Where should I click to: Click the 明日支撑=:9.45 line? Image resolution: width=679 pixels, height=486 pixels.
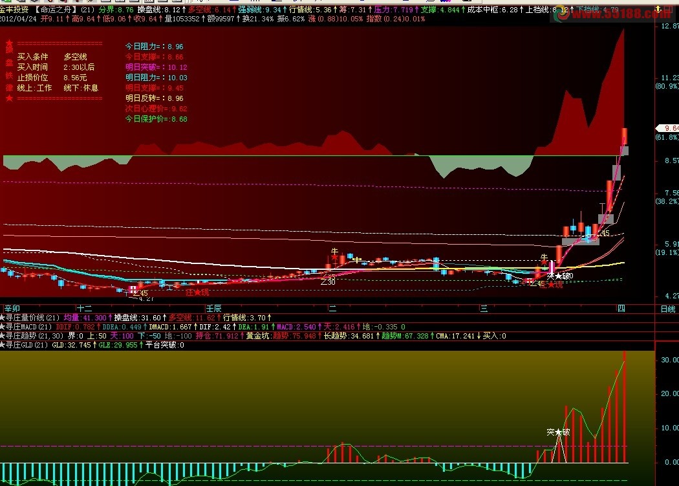tap(154, 88)
